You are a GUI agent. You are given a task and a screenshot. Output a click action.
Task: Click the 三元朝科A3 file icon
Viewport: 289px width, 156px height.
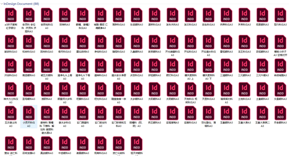[244, 66]
